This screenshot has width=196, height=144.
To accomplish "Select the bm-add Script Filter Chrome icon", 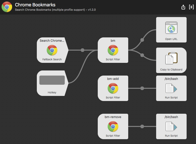I will (x=113, y=89).
